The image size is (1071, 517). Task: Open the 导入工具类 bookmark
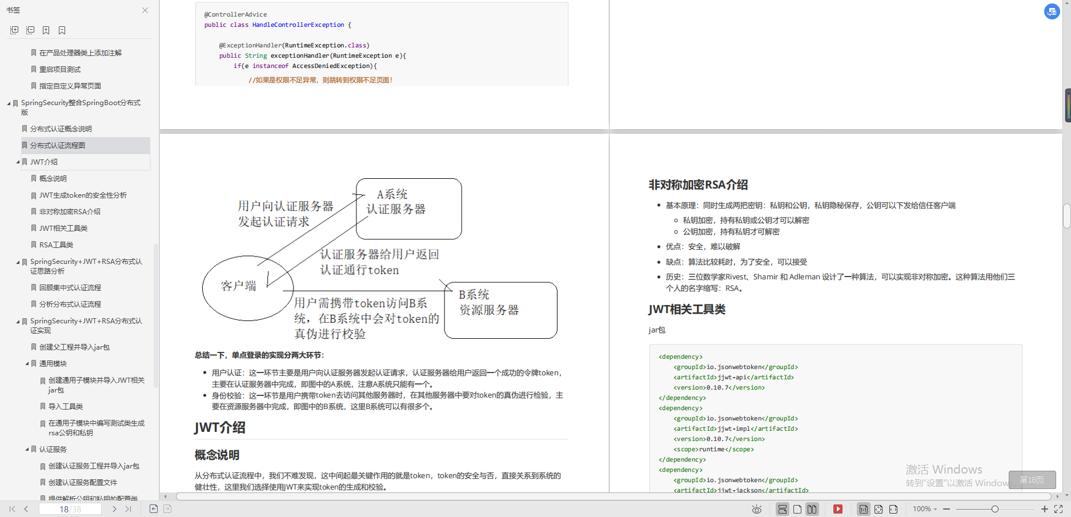click(x=65, y=406)
